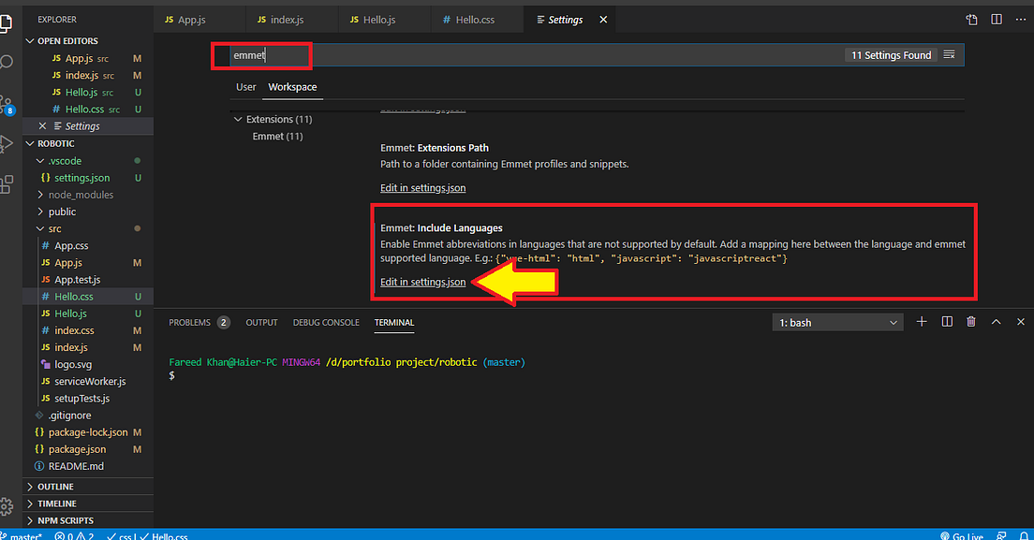Viewport: 1034px width, 540px height.
Task: Open the bash terminal dropdown
Action: 836,321
